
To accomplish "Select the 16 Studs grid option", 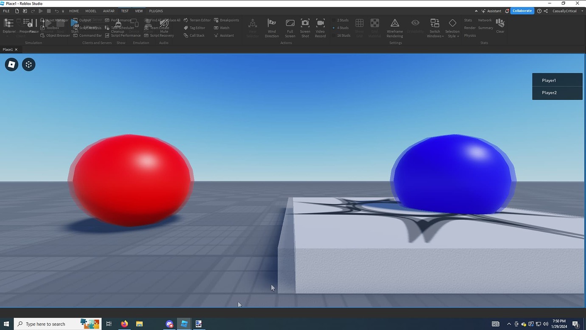I will pyautogui.click(x=343, y=35).
